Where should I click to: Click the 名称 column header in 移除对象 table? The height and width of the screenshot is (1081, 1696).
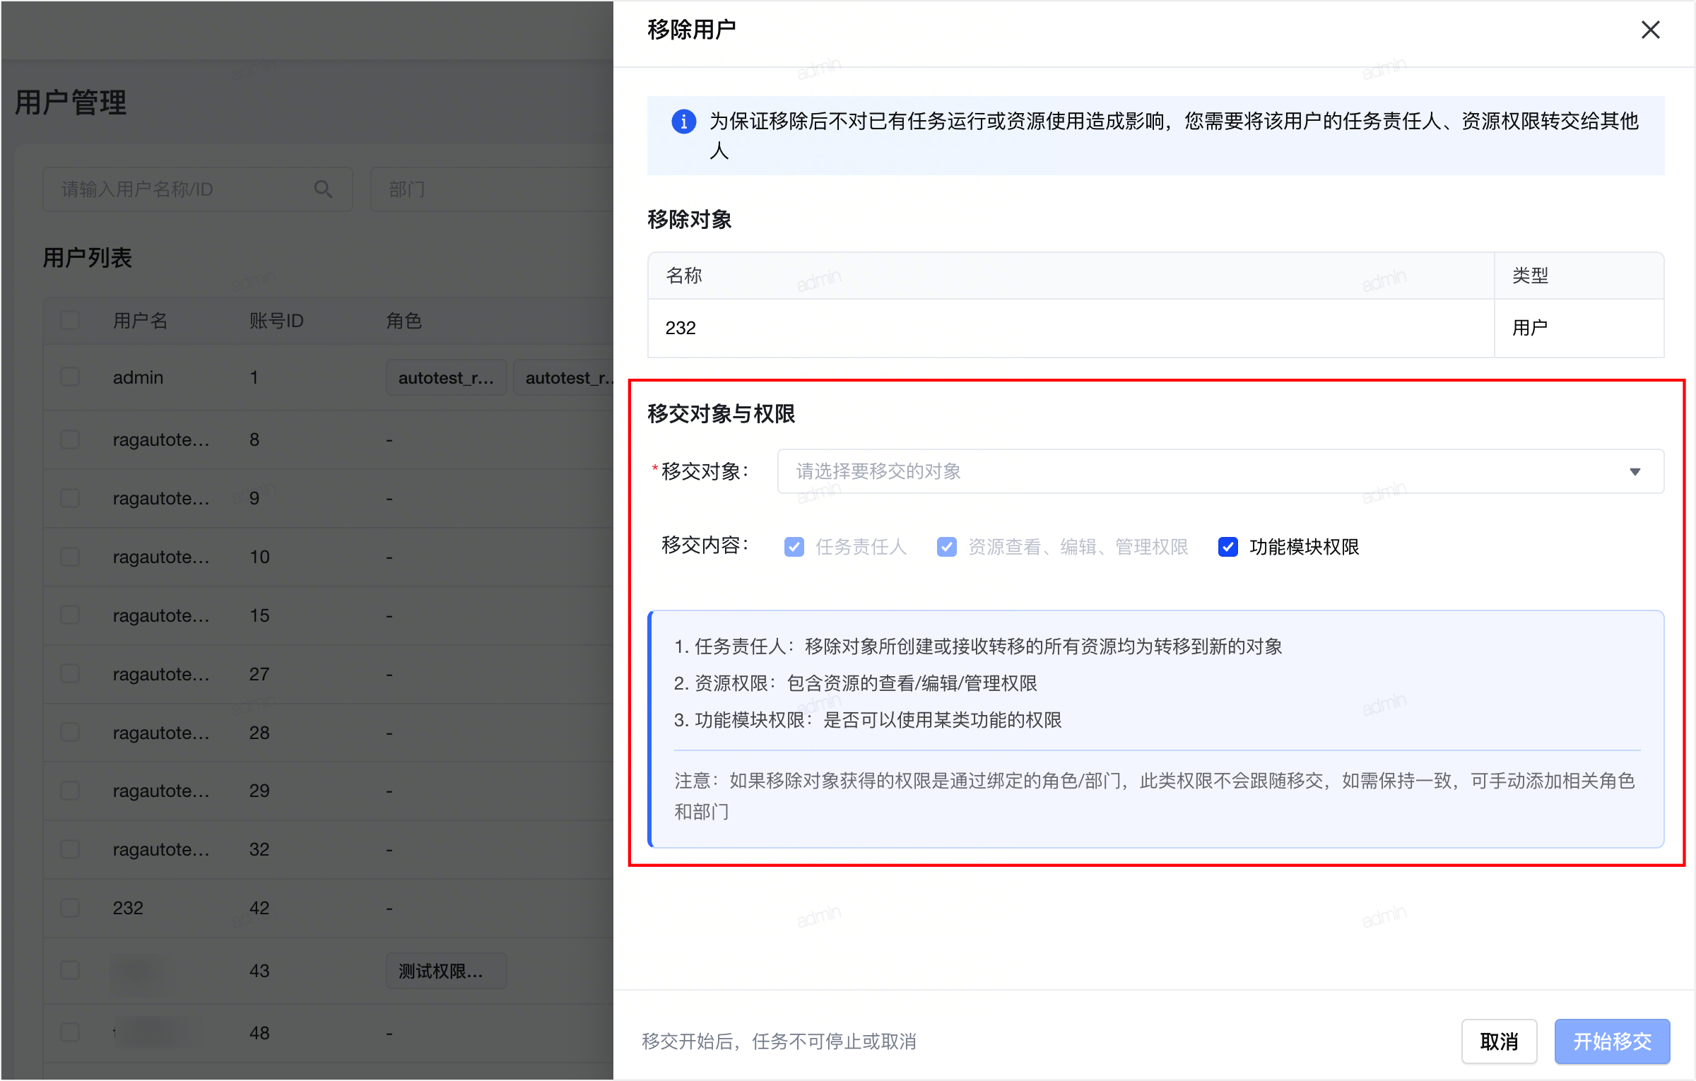(683, 276)
